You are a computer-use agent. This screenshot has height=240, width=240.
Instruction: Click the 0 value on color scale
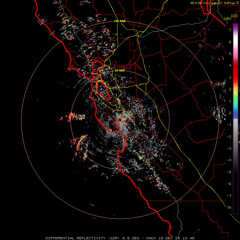[230, 113]
